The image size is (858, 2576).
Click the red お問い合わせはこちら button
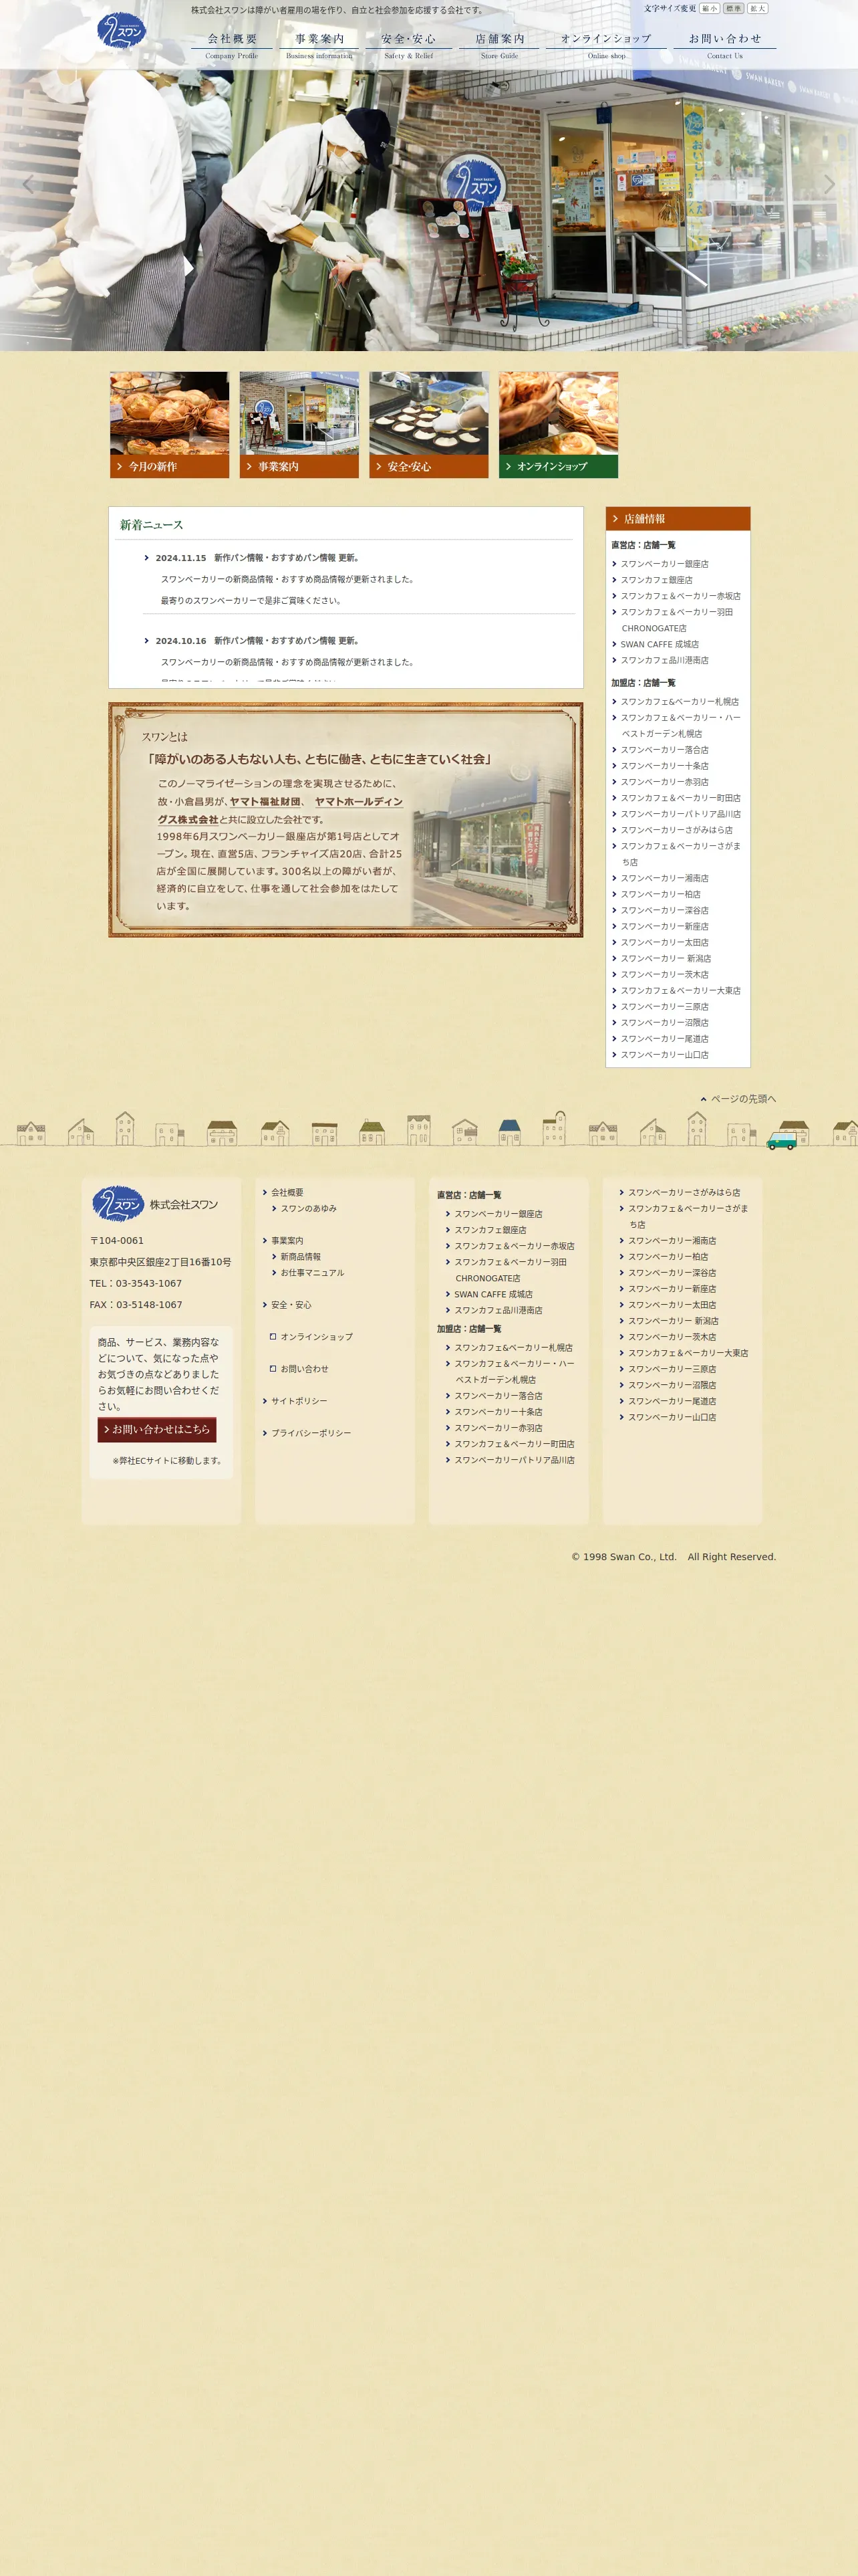pyautogui.click(x=157, y=1430)
